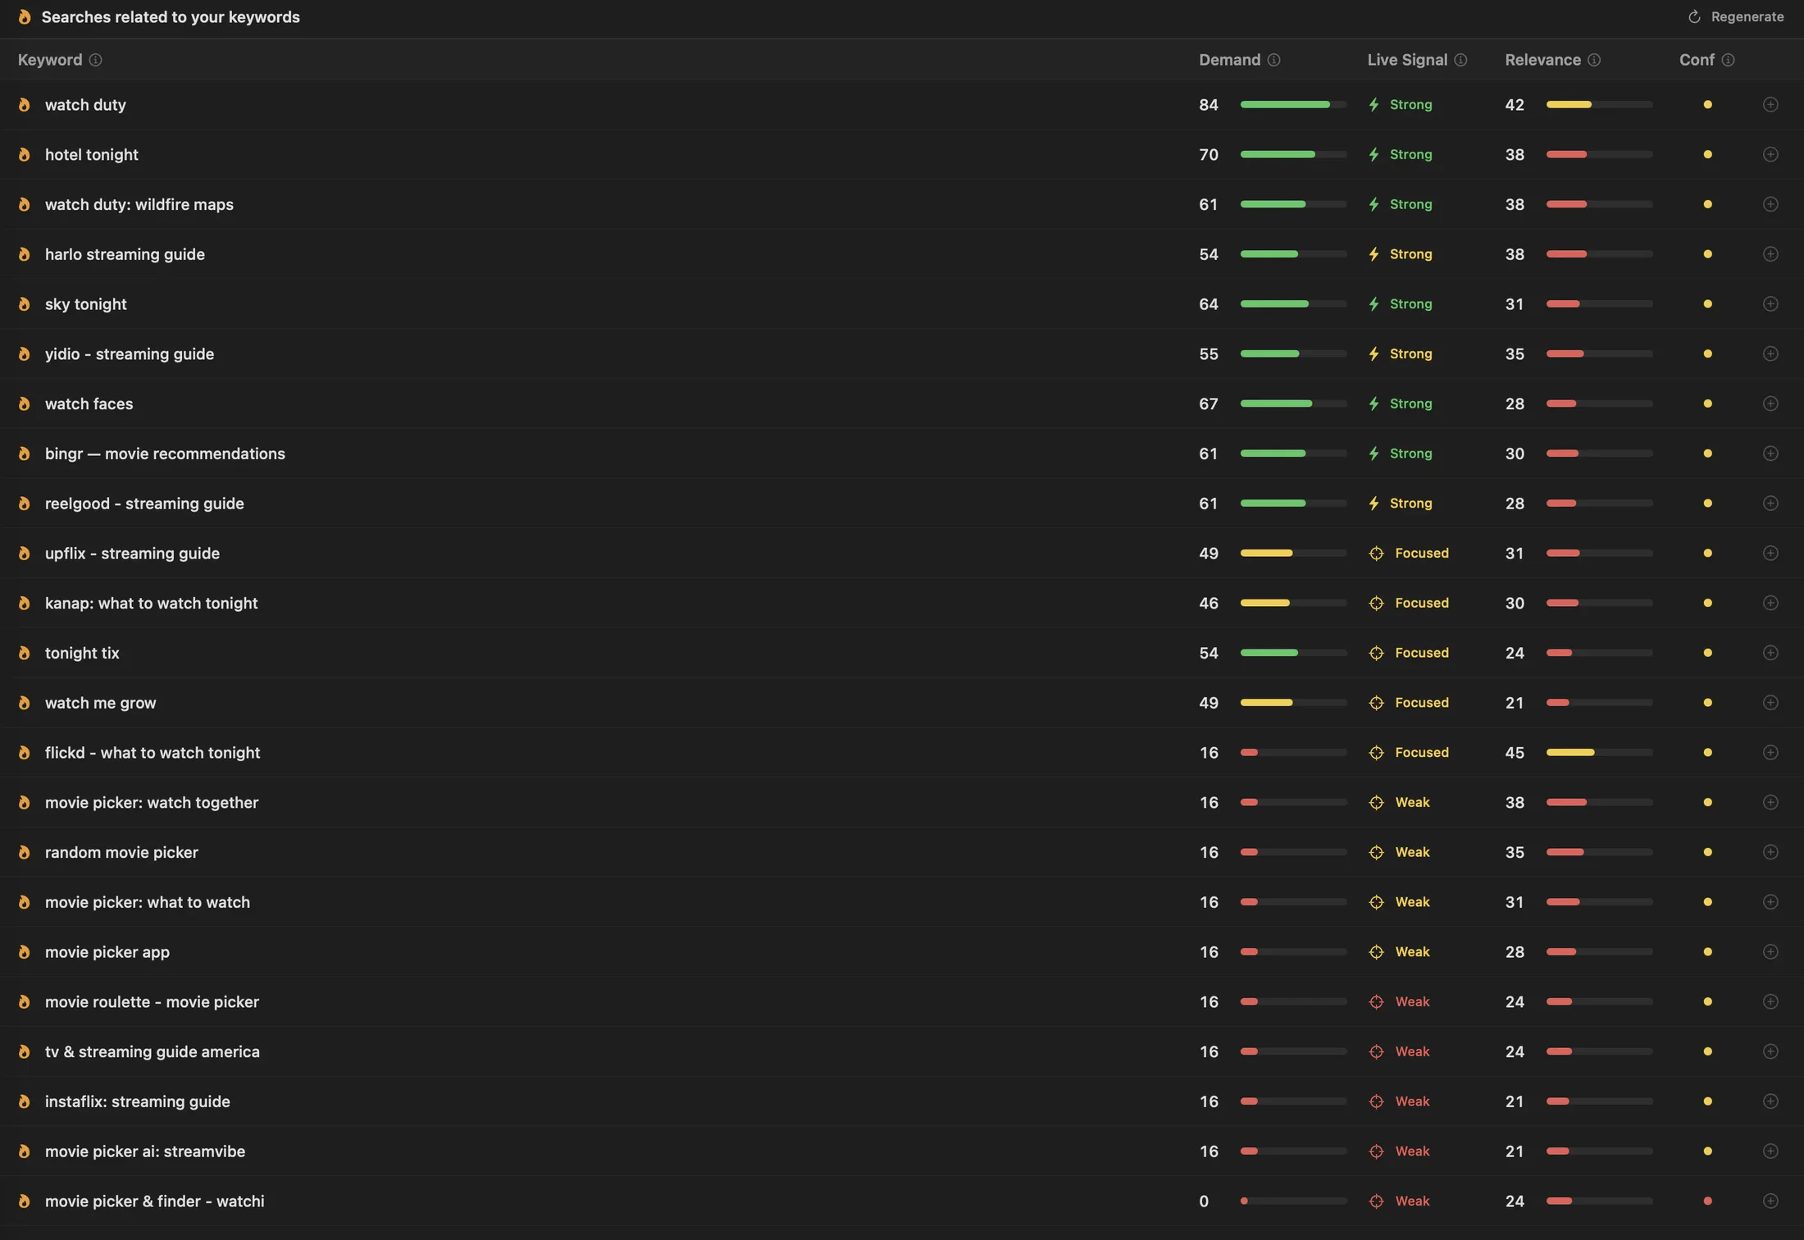Click the 'watch faces' keyword
This screenshot has width=1804, height=1240.
(89, 403)
